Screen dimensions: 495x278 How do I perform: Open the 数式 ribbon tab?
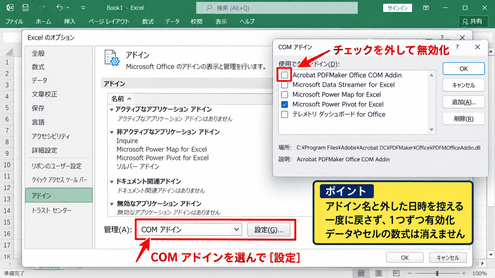(x=148, y=21)
